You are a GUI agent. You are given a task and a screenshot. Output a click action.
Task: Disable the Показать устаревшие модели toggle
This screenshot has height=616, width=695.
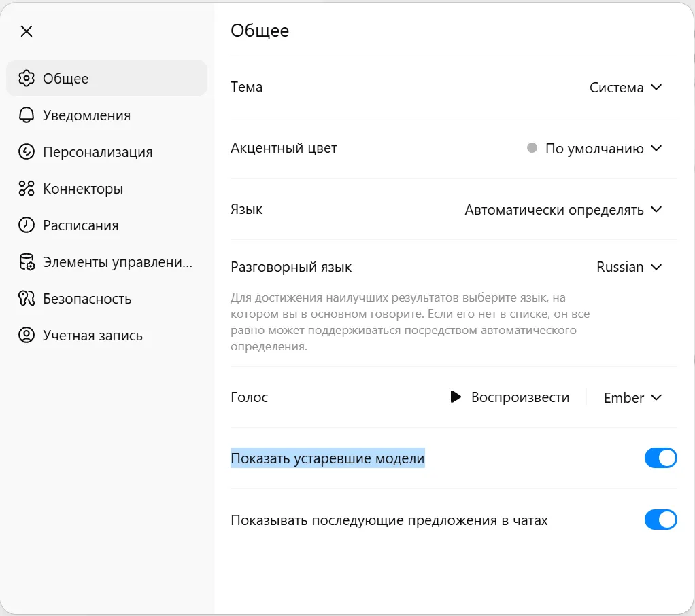coord(660,458)
